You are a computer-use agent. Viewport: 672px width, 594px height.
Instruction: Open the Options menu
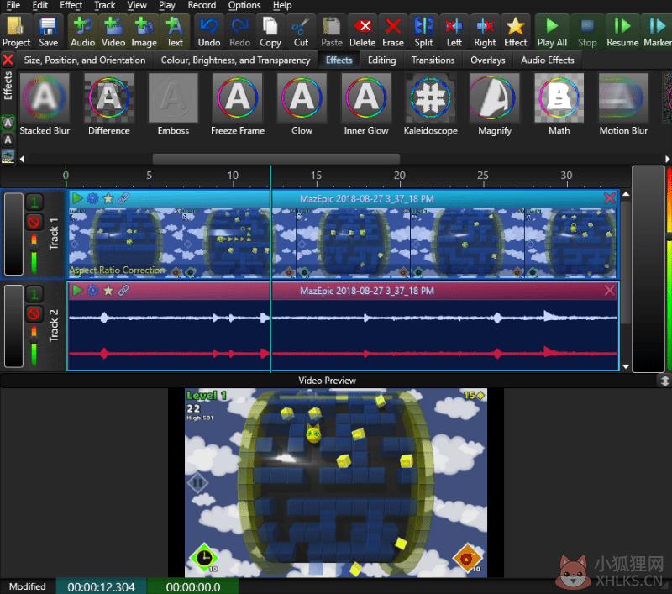coord(244,5)
